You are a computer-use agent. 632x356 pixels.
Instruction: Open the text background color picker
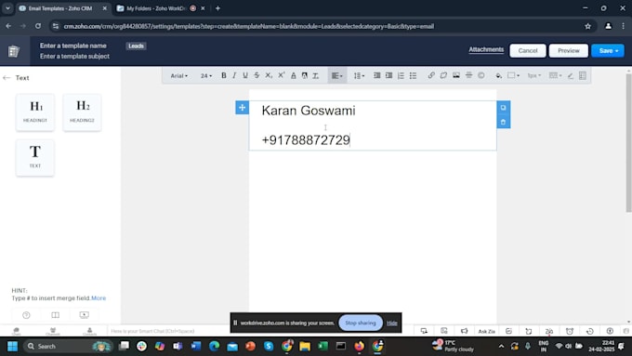[305, 75]
